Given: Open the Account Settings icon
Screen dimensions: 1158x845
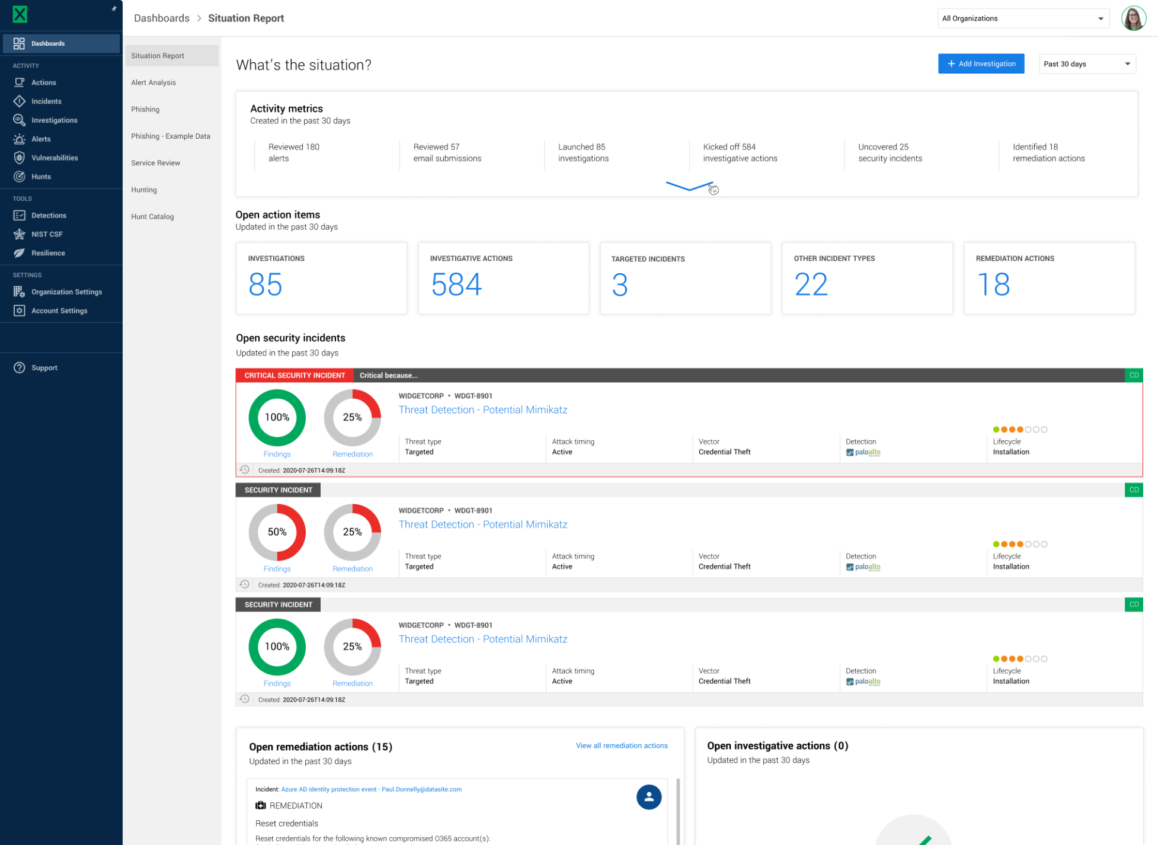Looking at the screenshot, I should click(x=19, y=311).
